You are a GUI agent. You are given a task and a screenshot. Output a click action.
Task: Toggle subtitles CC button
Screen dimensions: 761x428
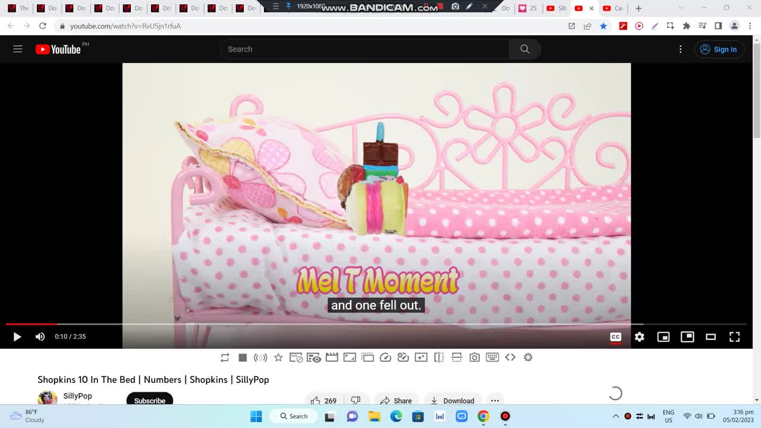point(616,336)
